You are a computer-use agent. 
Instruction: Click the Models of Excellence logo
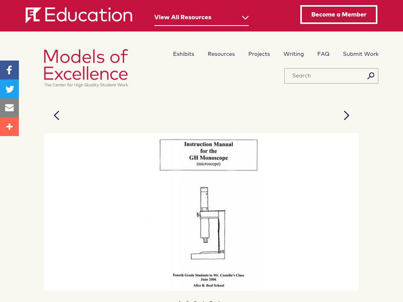click(x=86, y=68)
